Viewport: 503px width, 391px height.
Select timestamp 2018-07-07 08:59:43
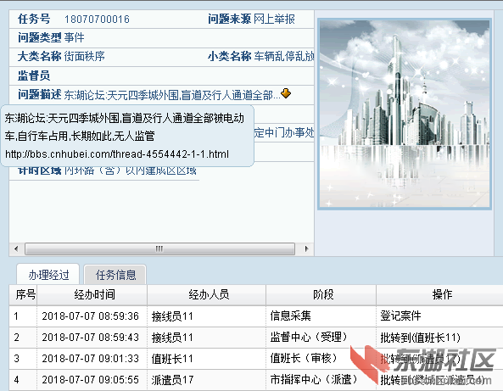point(91,338)
